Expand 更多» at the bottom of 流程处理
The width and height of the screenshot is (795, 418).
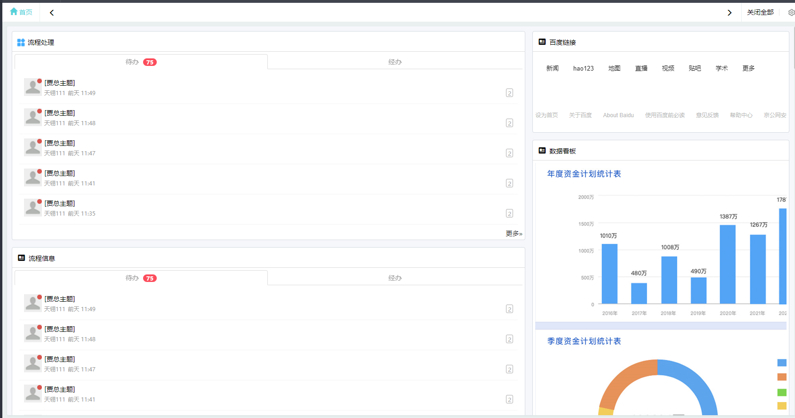click(x=514, y=233)
